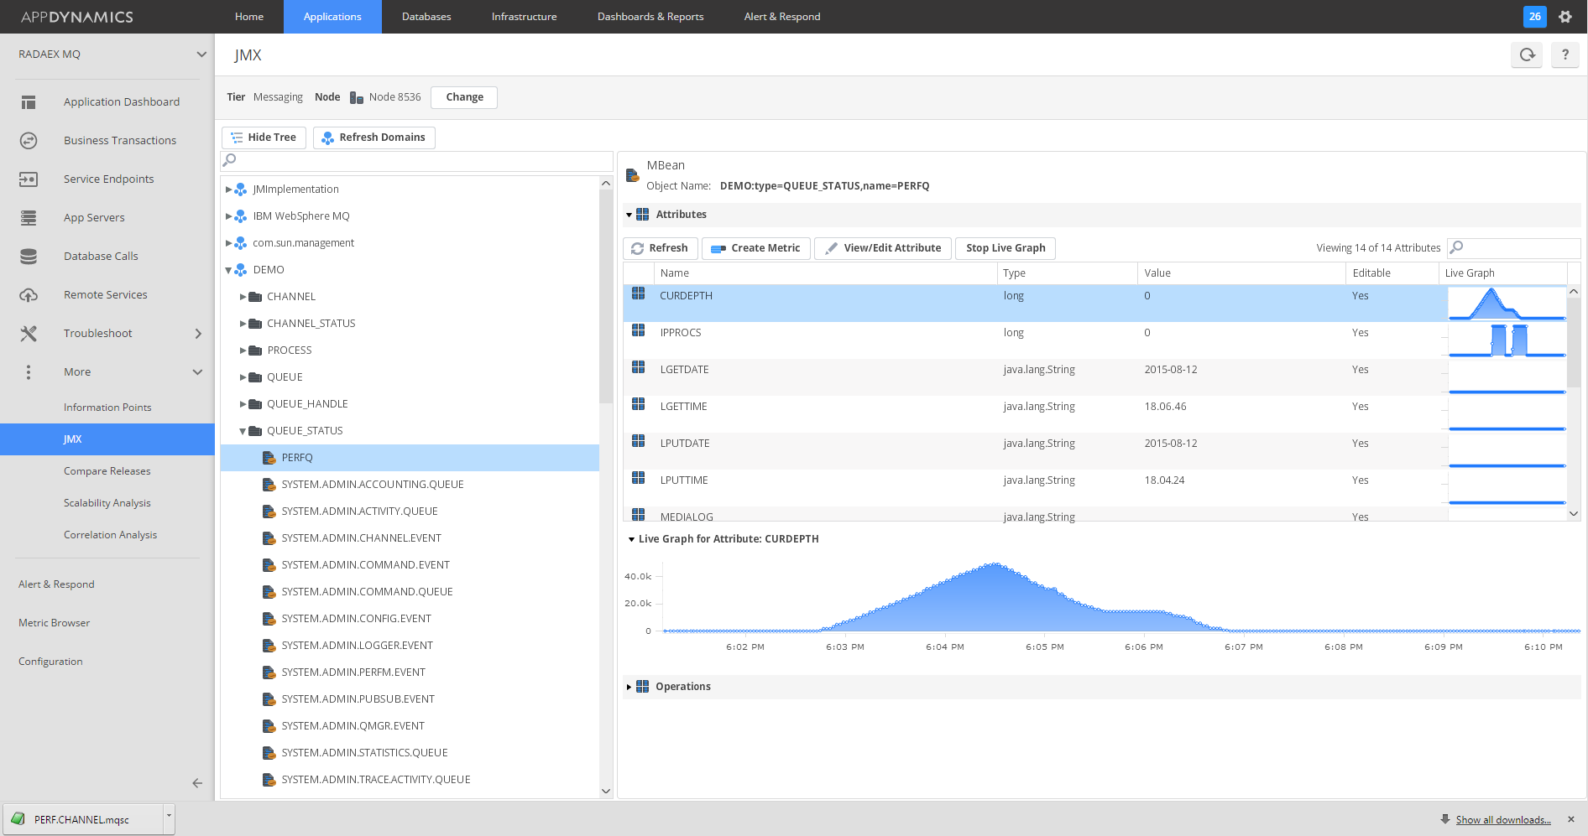The image size is (1588, 836).
Task: Click Show all downloads link
Action: pos(1503,820)
